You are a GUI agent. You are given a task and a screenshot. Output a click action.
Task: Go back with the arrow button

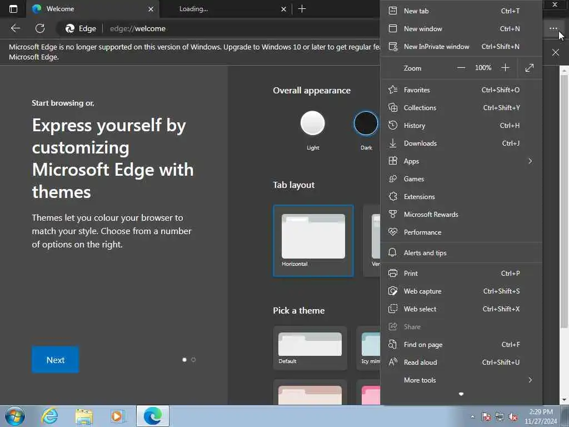(15, 28)
